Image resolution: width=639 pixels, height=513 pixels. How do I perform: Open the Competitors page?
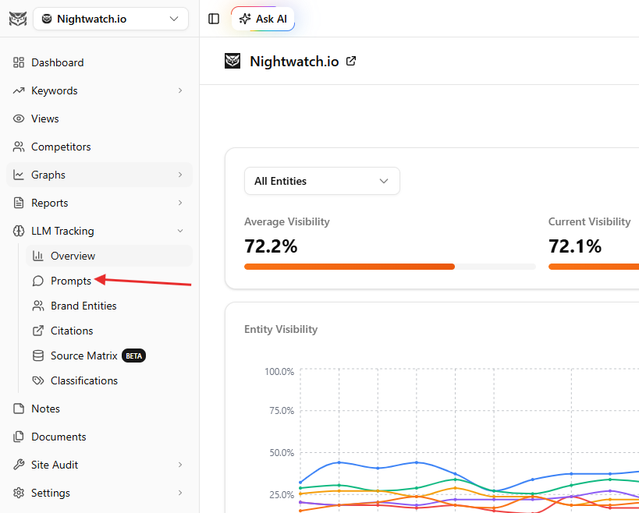point(61,147)
